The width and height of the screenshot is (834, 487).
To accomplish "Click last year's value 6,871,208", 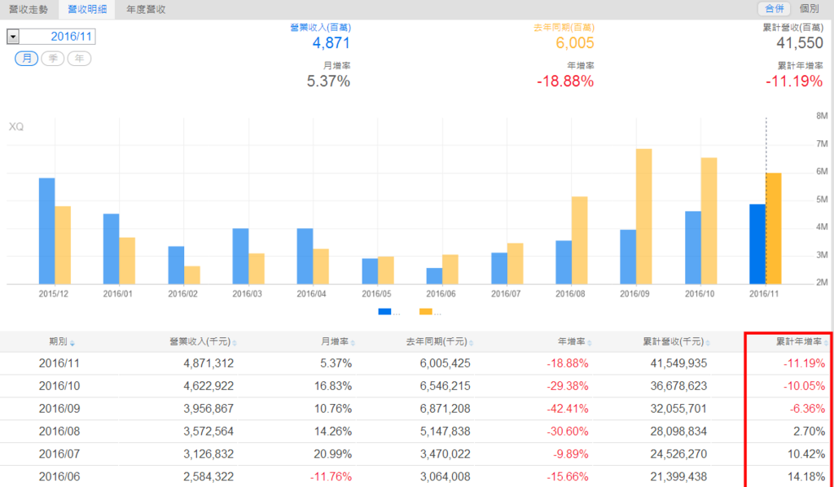I will click(446, 409).
